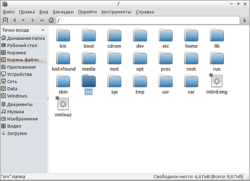Open the Windows drive in the sidebar
This screenshot has height=181, width=250.
pos(17,96)
